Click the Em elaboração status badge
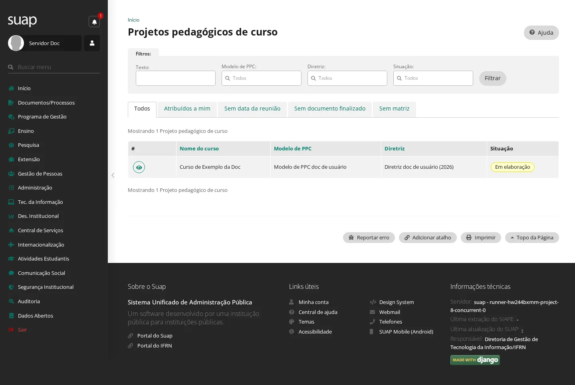 click(512, 167)
